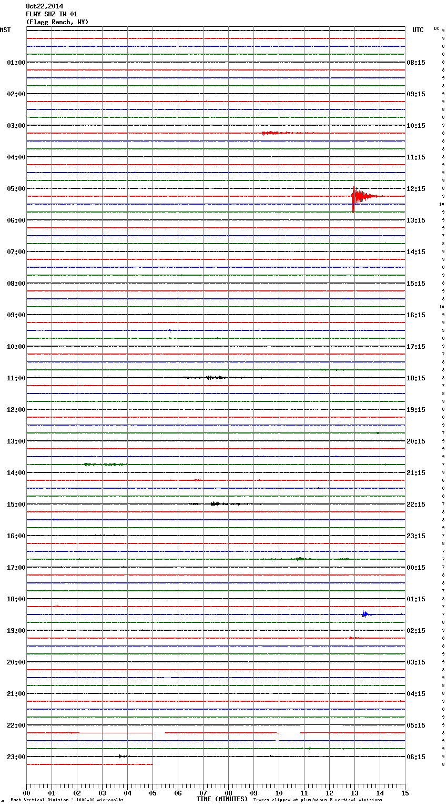Click the 15:00 MST time label
The image size is (447, 807).
click(16, 505)
